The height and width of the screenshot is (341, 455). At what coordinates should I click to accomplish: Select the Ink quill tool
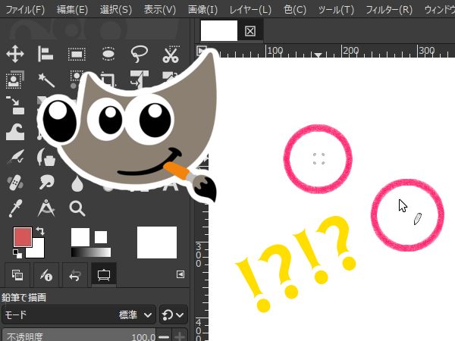coord(15,157)
